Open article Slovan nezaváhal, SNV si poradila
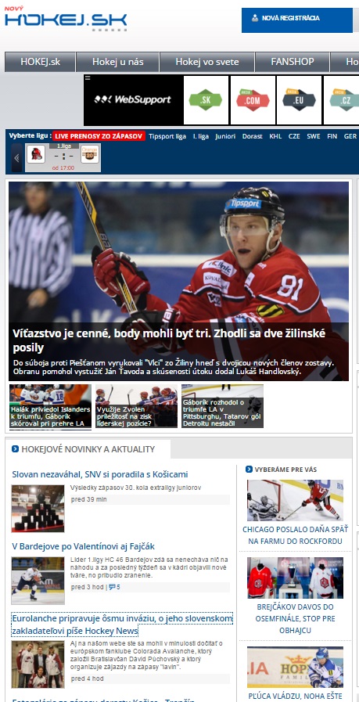359x702 pixels. coord(100,474)
